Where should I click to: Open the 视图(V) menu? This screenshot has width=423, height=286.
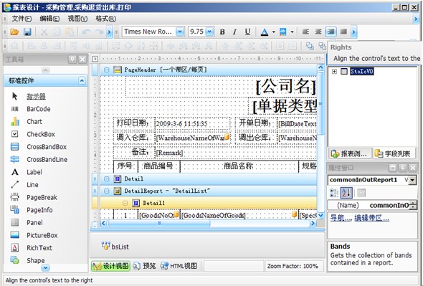click(77, 19)
